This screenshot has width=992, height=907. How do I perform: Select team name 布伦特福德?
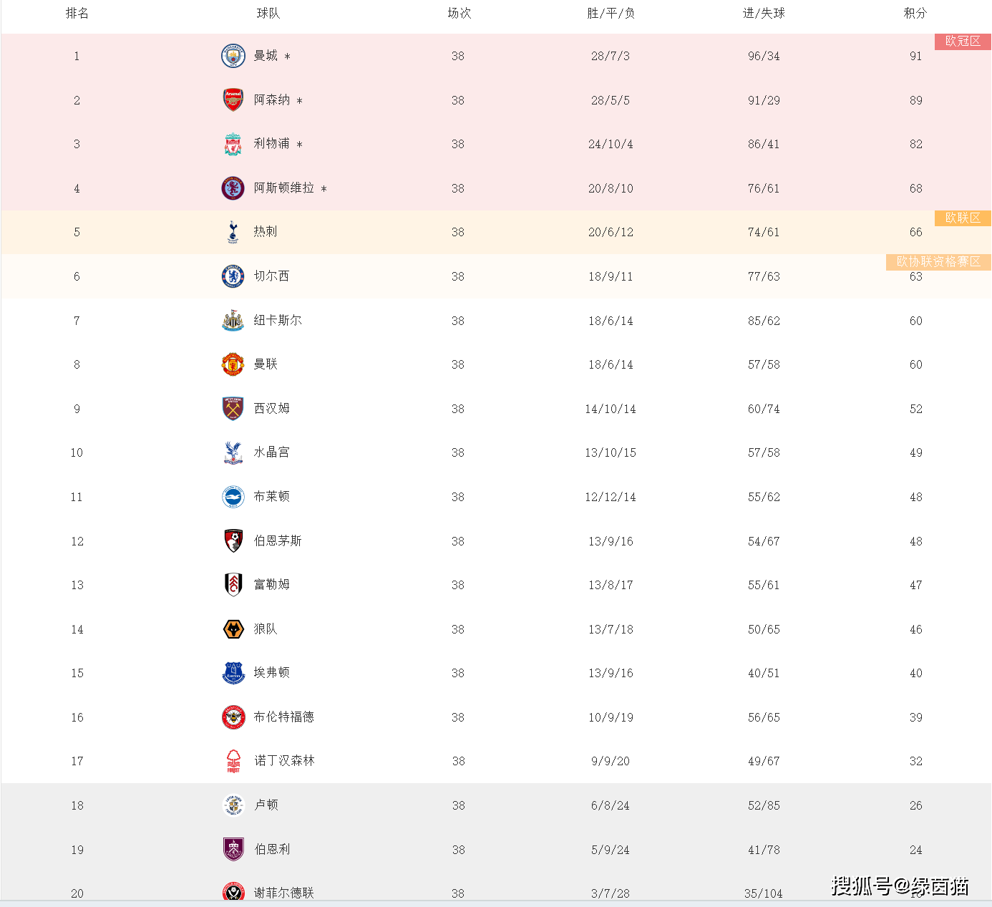284,717
